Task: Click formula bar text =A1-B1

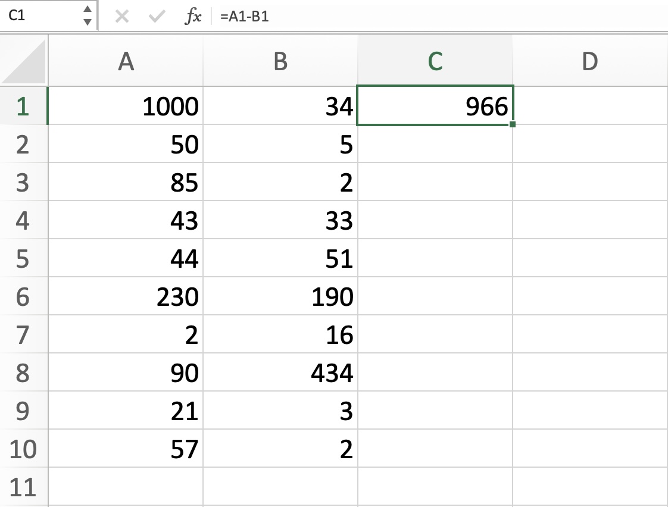Action: coord(244,17)
